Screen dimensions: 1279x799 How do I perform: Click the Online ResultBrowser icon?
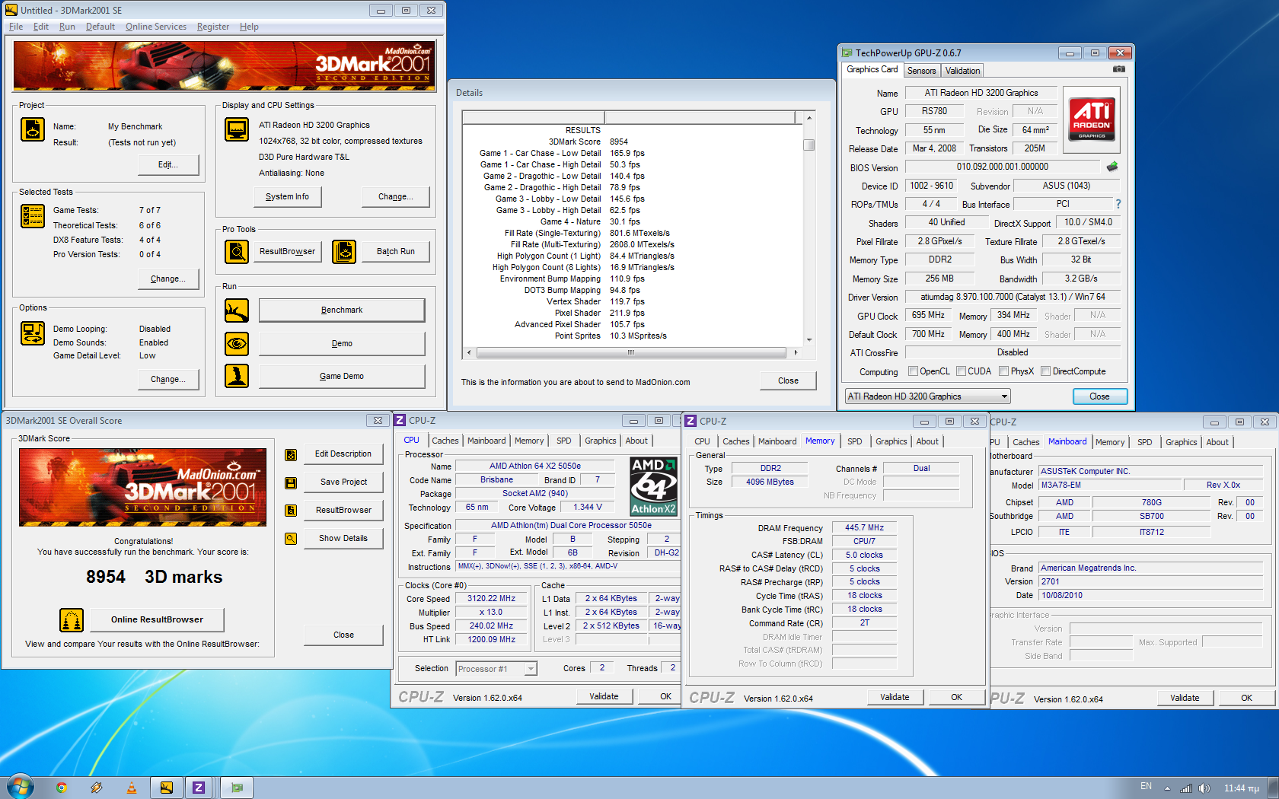72,620
